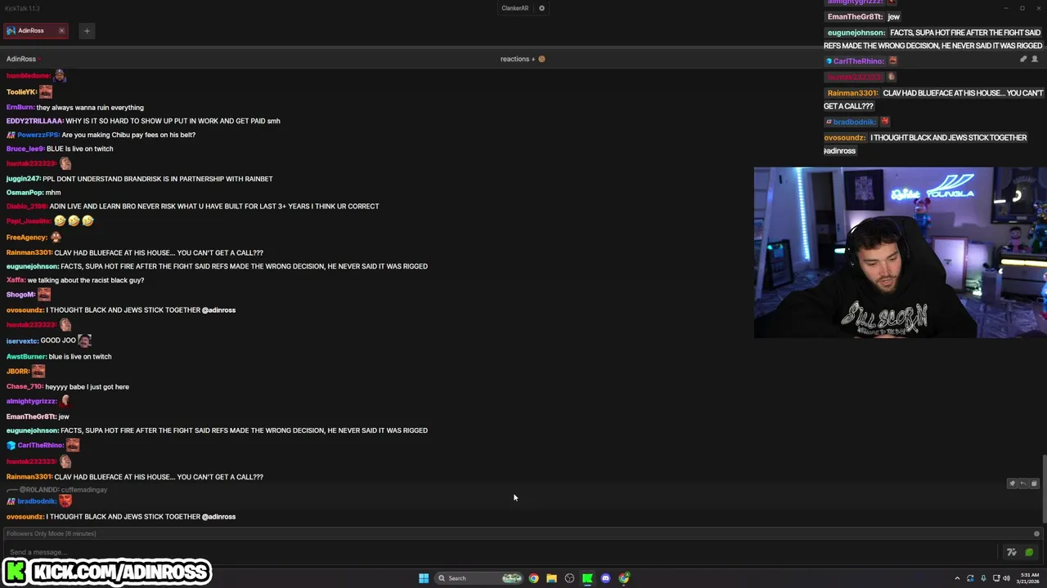The width and height of the screenshot is (1047, 588).
Task: Click username EDDY2TRILLAAA in chat
Action: coord(34,121)
